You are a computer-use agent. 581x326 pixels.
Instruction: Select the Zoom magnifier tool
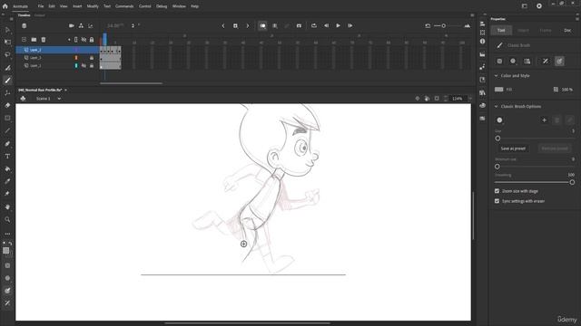point(7,219)
